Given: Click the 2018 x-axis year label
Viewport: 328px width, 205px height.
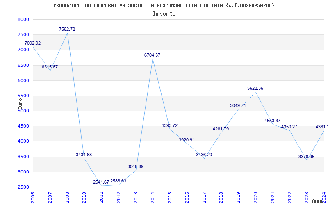Looking at the screenshot, I should tap(221, 198).
